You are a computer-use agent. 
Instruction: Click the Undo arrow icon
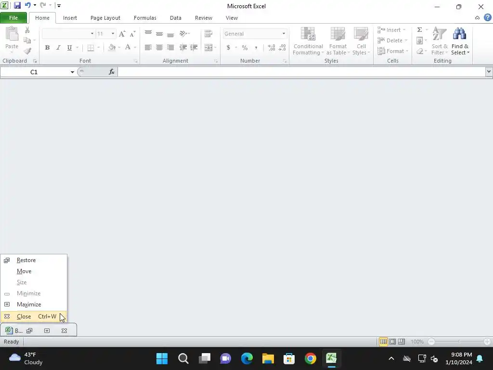(x=28, y=5)
